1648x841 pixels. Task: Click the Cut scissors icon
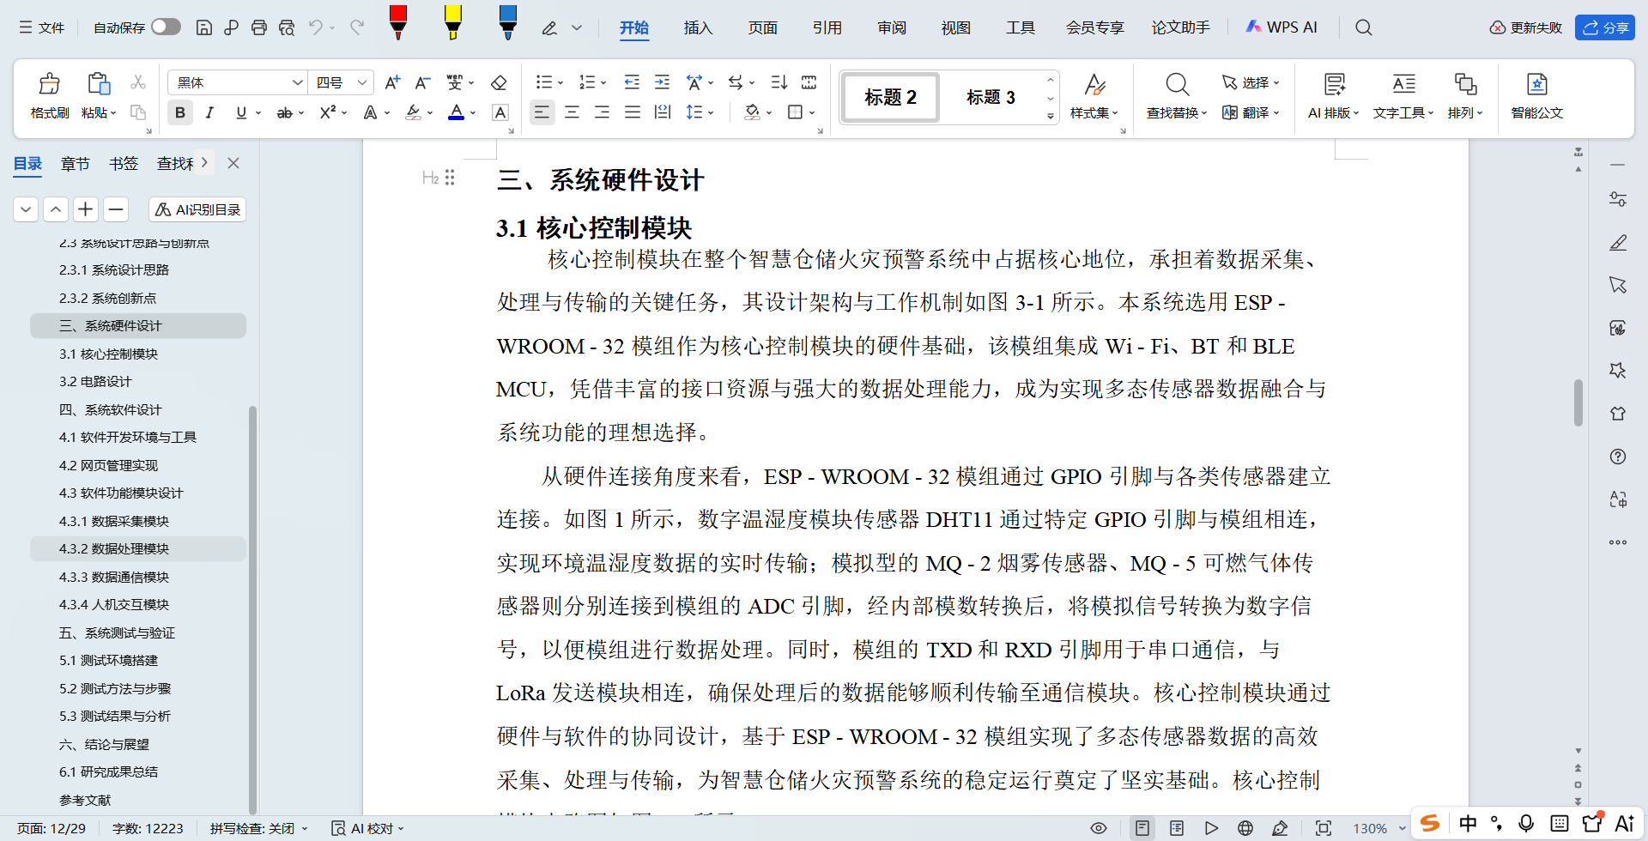[137, 82]
